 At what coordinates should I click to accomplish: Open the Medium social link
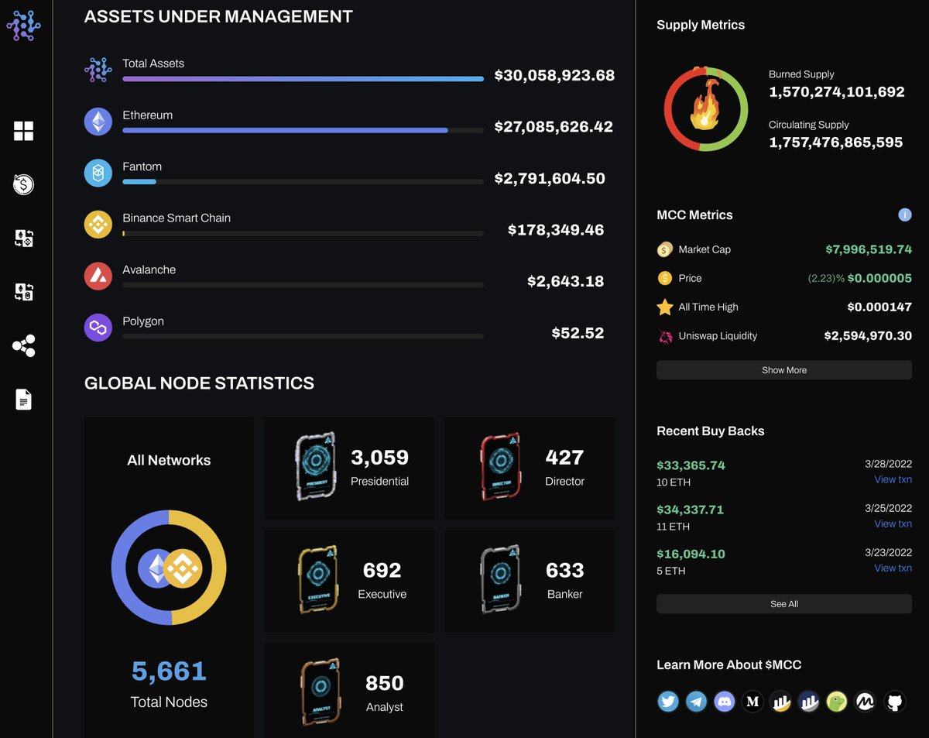coord(752,702)
